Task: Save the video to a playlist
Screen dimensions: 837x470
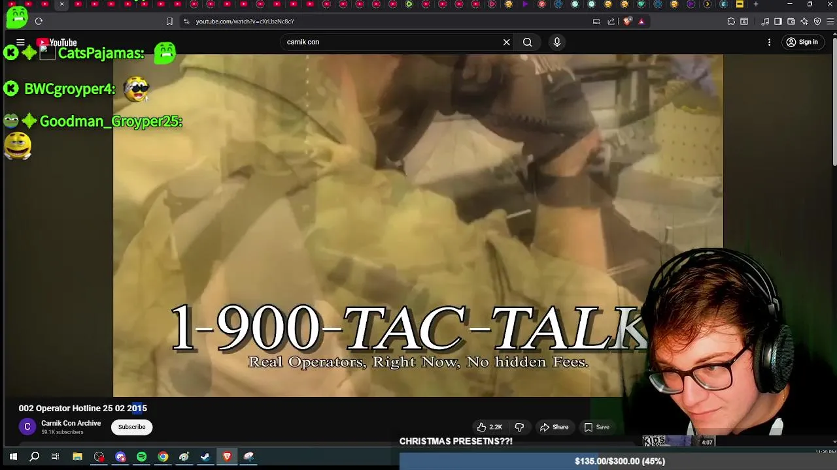Action: [x=596, y=427]
